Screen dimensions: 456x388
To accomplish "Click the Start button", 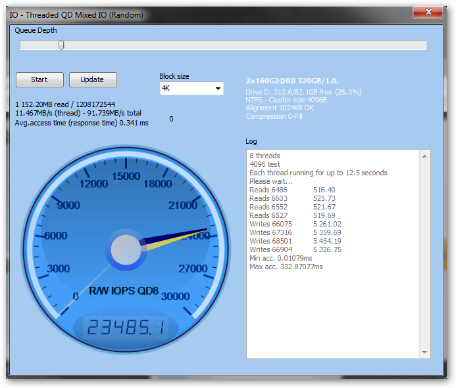I will (x=39, y=79).
